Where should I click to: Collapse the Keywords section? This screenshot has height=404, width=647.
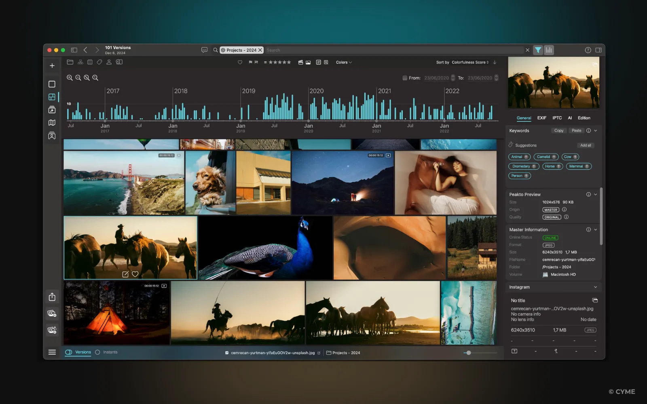(595, 130)
